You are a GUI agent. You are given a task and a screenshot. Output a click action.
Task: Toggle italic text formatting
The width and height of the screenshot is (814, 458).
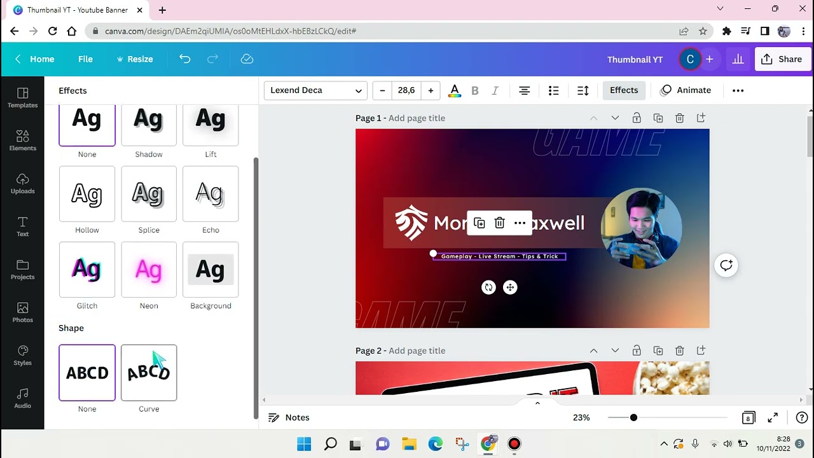(495, 90)
